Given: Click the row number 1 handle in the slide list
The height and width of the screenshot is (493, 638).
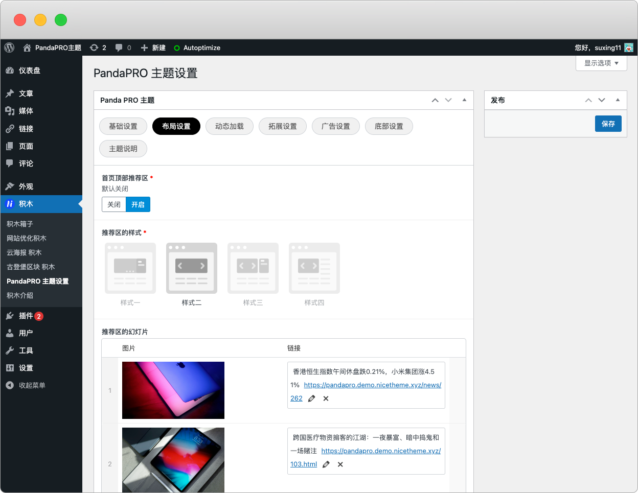Looking at the screenshot, I should [110, 390].
